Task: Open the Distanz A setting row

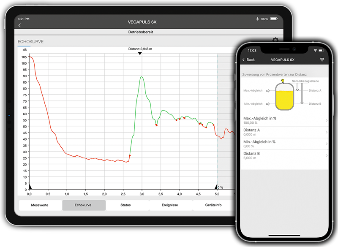Action: pos(284,132)
